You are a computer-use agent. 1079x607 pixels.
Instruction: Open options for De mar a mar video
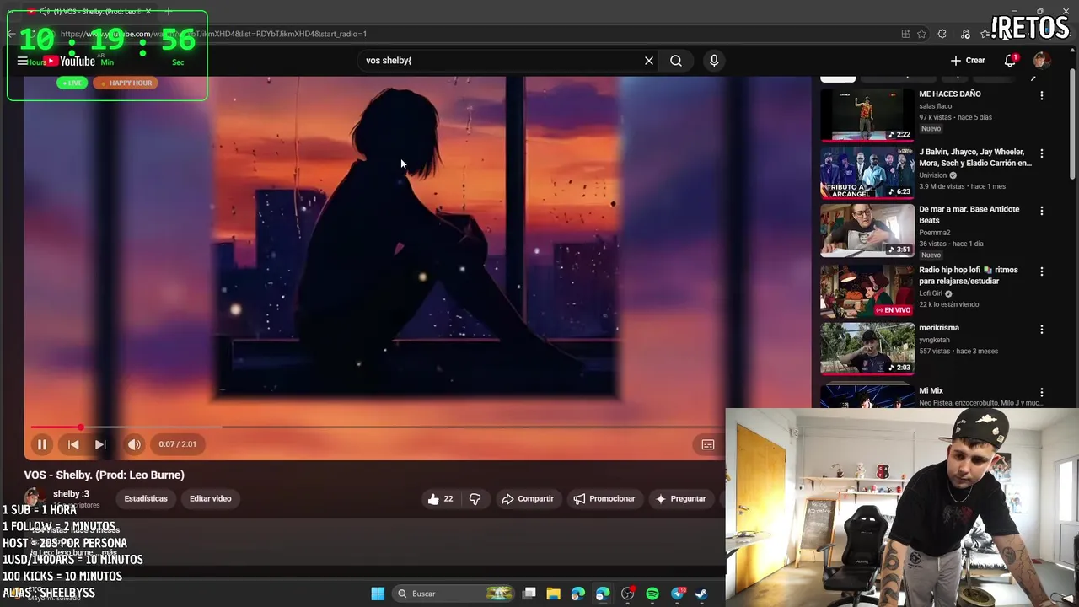(x=1042, y=212)
